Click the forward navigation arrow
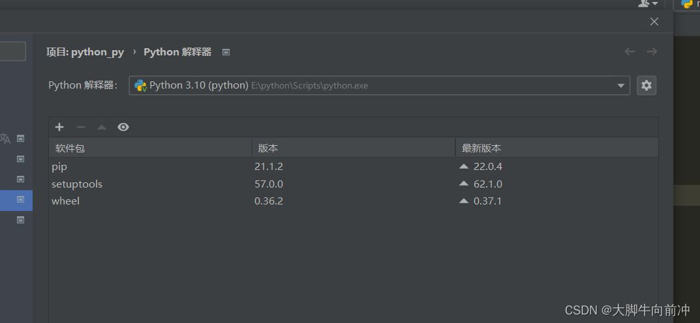Viewport: 700px width, 323px height. (x=652, y=51)
